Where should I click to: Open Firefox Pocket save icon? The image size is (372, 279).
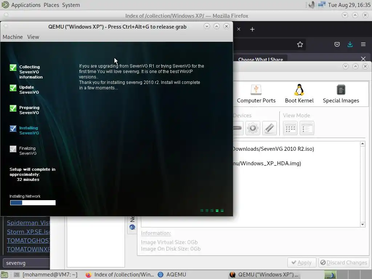337,44
